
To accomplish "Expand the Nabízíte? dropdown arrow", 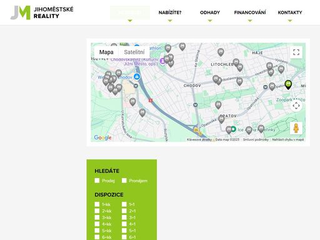I will (x=170, y=21).
